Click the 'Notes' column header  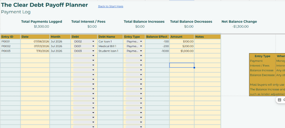coord(208,37)
